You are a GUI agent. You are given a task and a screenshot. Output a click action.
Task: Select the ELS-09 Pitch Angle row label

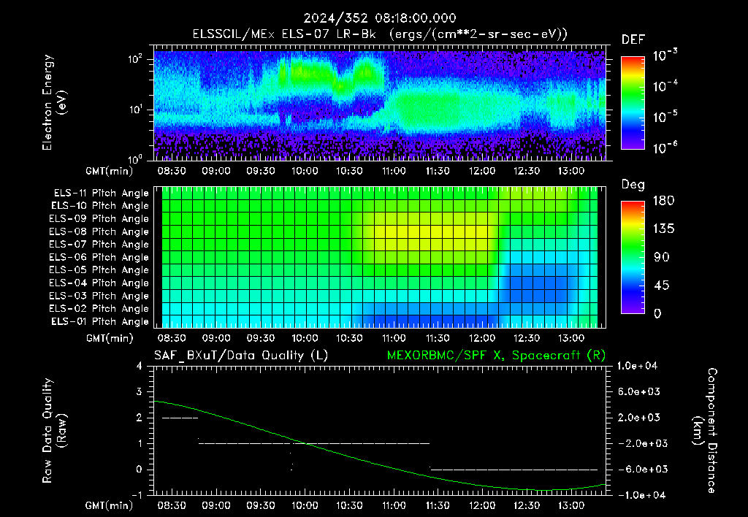99,219
